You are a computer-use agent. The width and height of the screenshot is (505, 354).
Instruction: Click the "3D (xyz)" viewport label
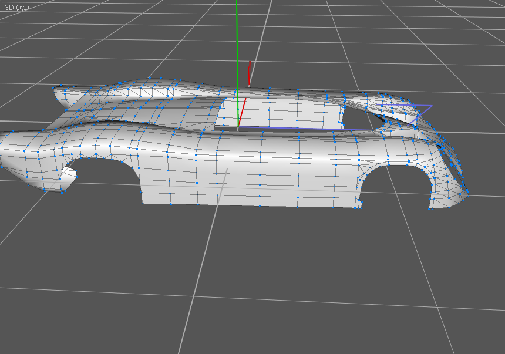click(17, 7)
